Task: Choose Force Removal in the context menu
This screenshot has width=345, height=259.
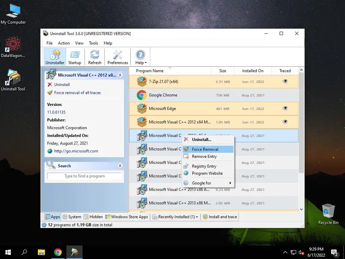Action: (208, 149)
